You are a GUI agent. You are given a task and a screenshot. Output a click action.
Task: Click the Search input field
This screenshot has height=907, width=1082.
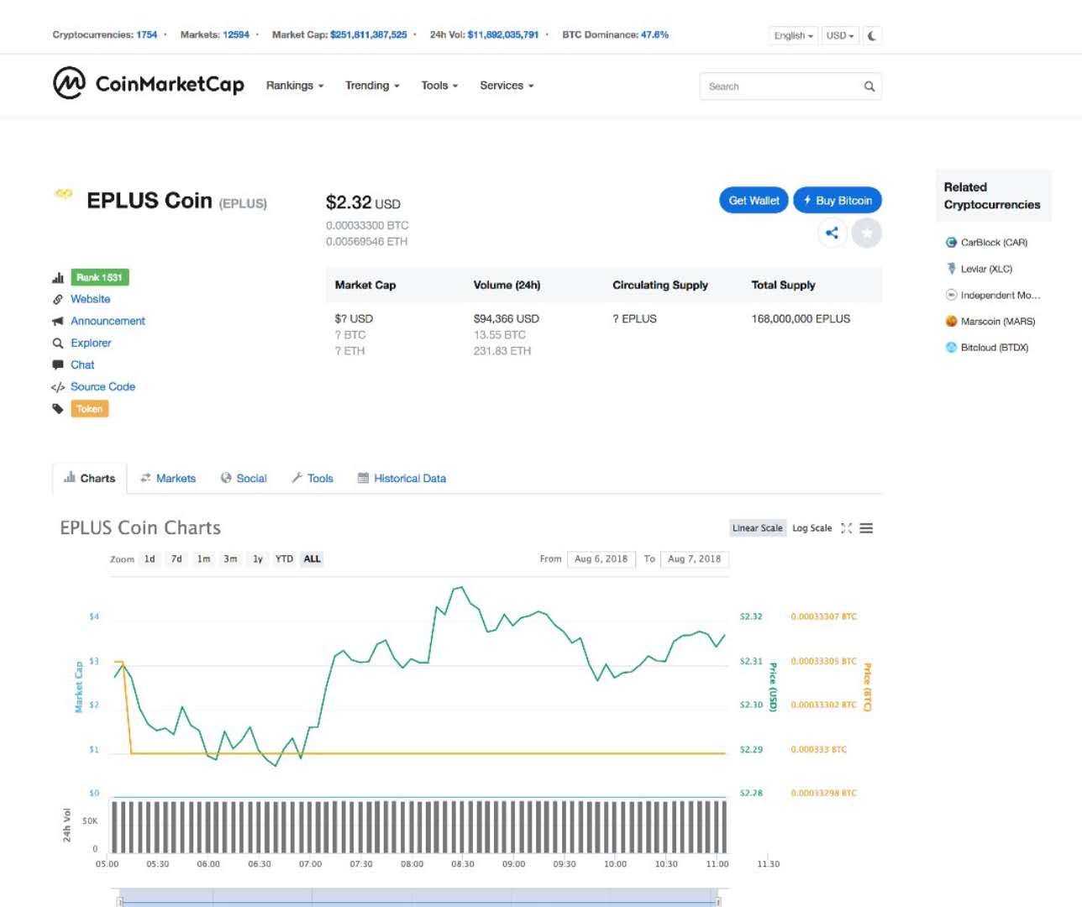pos(790,87)
